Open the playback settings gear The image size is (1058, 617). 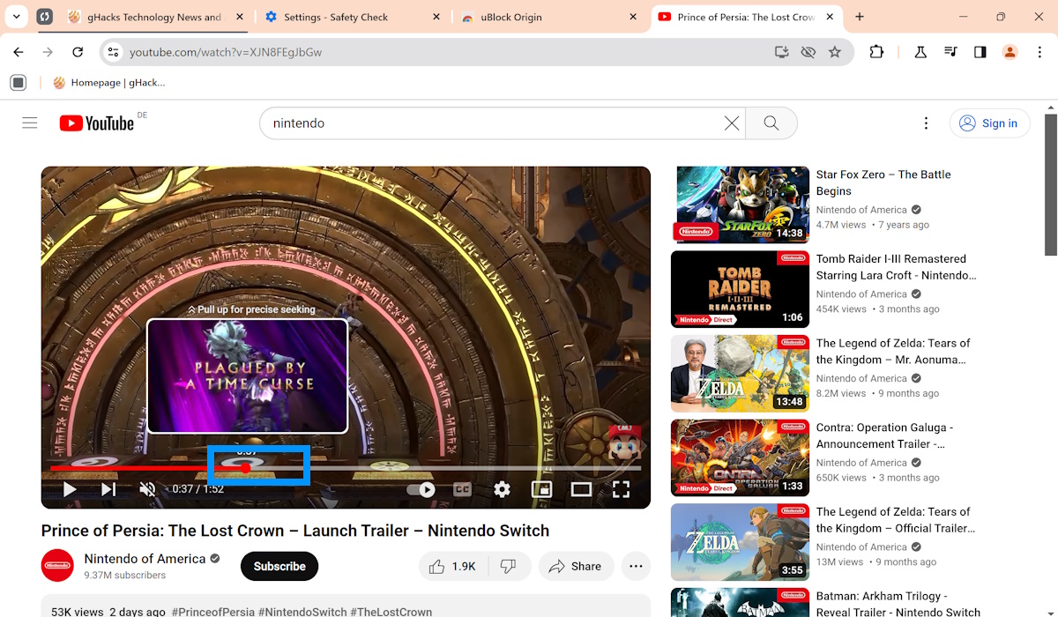coord(502,488)
